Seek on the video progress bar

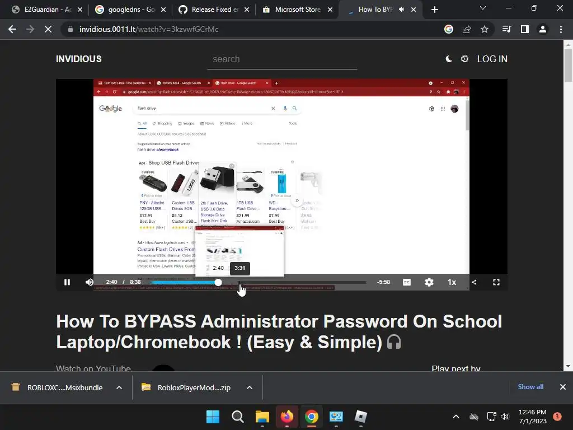point(258,282)
